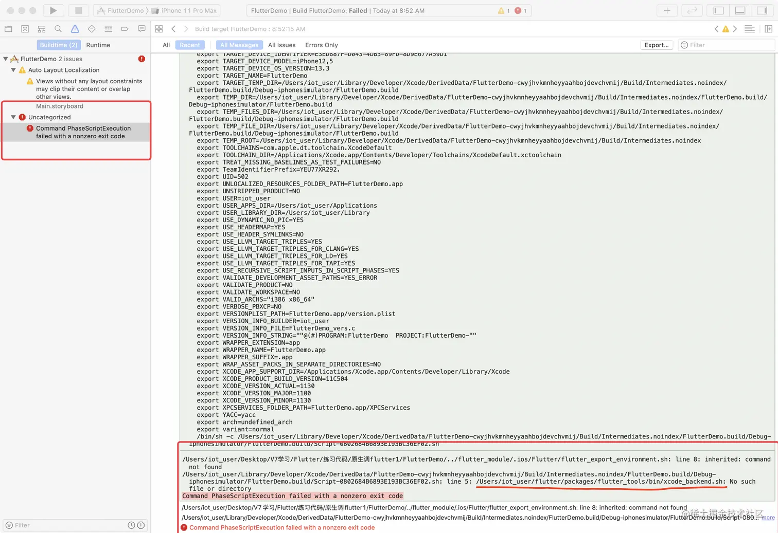Open the Library plus button
Screen dimensions: 778x533
coord(667,10)
